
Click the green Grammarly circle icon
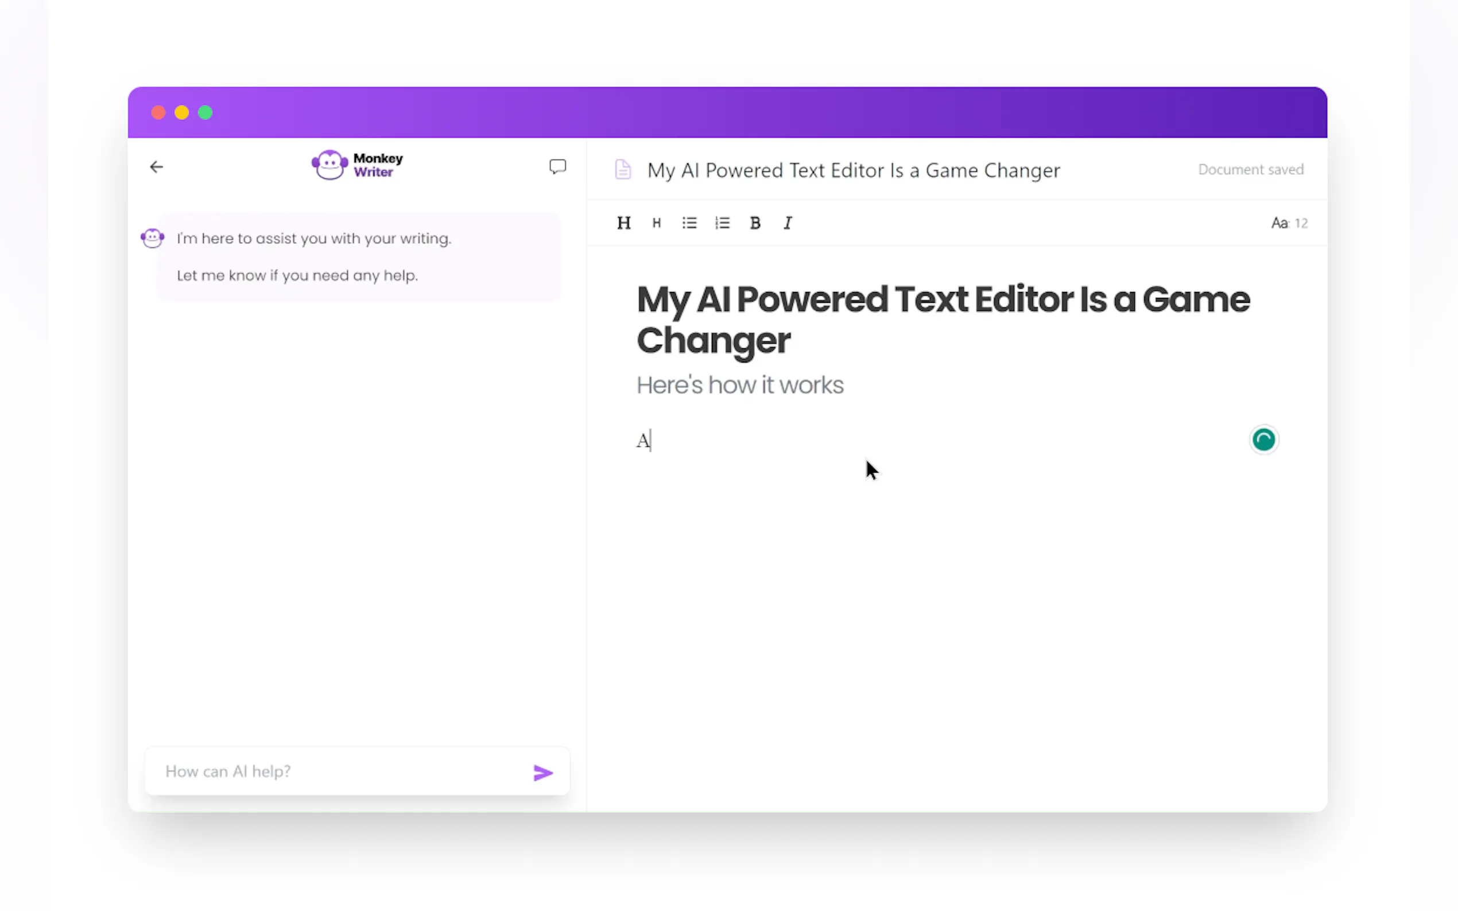(x=1263, y=439)
